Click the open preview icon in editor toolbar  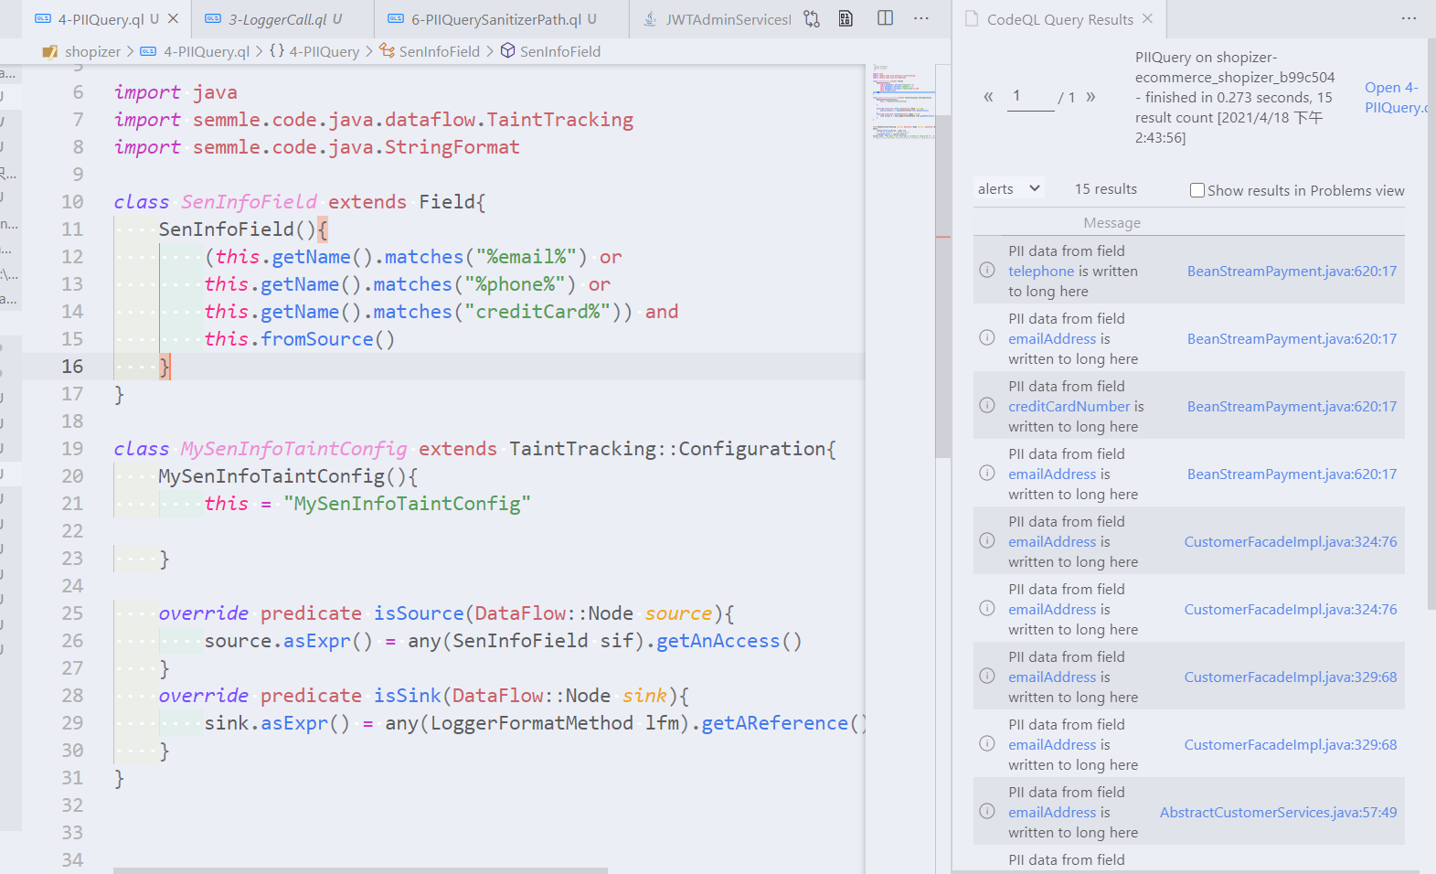click(846, 18)
